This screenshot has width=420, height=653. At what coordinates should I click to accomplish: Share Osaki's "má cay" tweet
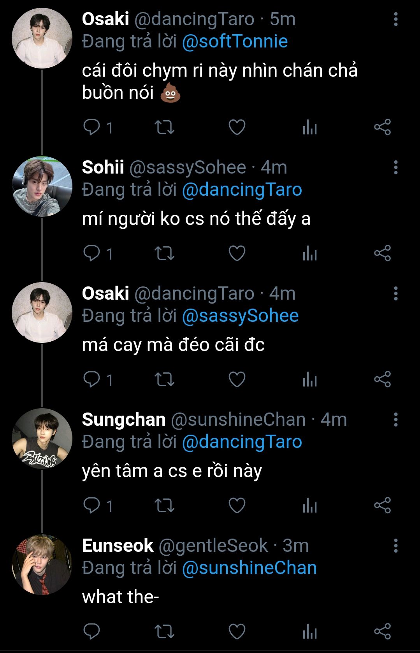coord(382,379)
